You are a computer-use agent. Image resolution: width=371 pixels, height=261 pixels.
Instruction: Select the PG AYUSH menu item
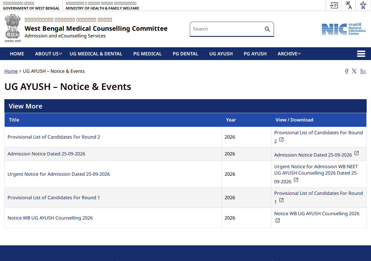click(x=255, y=54)
